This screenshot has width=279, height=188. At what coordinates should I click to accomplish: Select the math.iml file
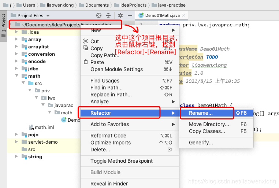point(44,127)
